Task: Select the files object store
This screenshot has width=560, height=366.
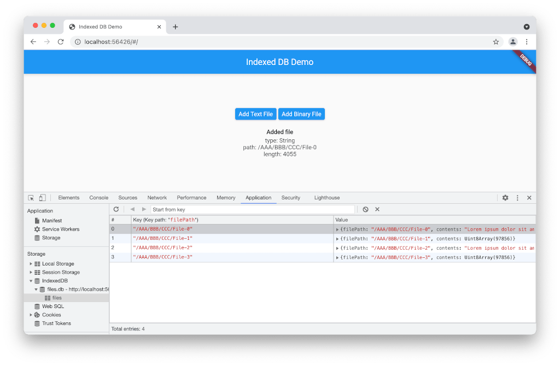Action: (x=56, y=298)
